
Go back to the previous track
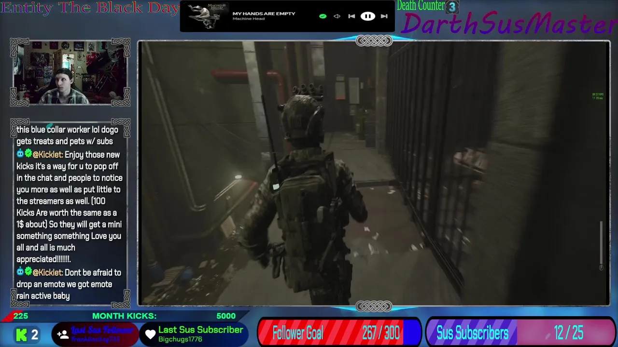(x=351, y=16)
